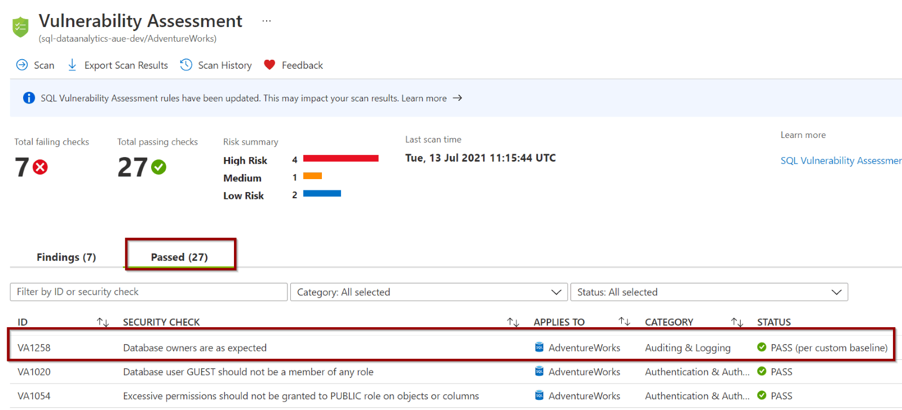Image resolution: width=902 pixels, height=410 pixels.
Task: Click the ID column header
Action: 23,322
